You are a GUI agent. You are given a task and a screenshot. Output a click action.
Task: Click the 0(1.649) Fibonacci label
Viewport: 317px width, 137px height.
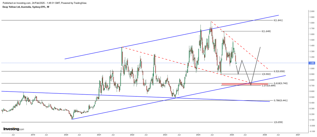266,31
